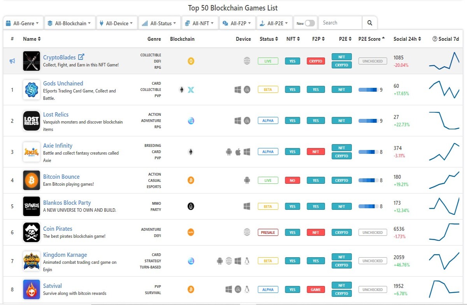Screen dimensions: 467x305
Task: Sort by P2E Score column
Action: tap(372, 39)
